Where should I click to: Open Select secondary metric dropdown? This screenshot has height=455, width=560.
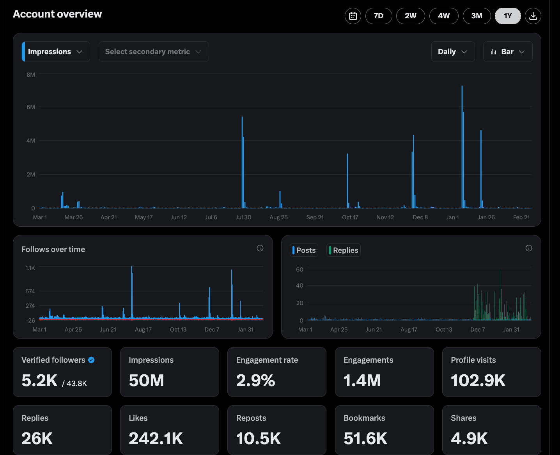[x=153, y=52]
